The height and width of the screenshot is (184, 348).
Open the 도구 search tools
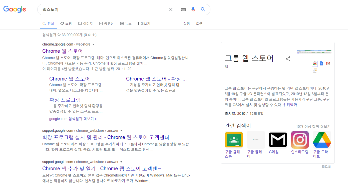(x=199, y=24)
